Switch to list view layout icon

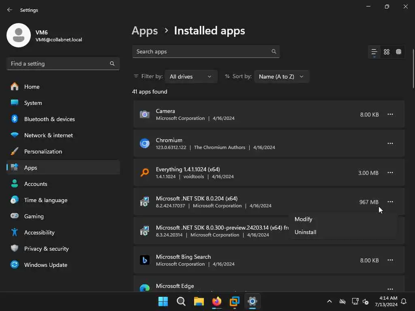coord(374,52)
